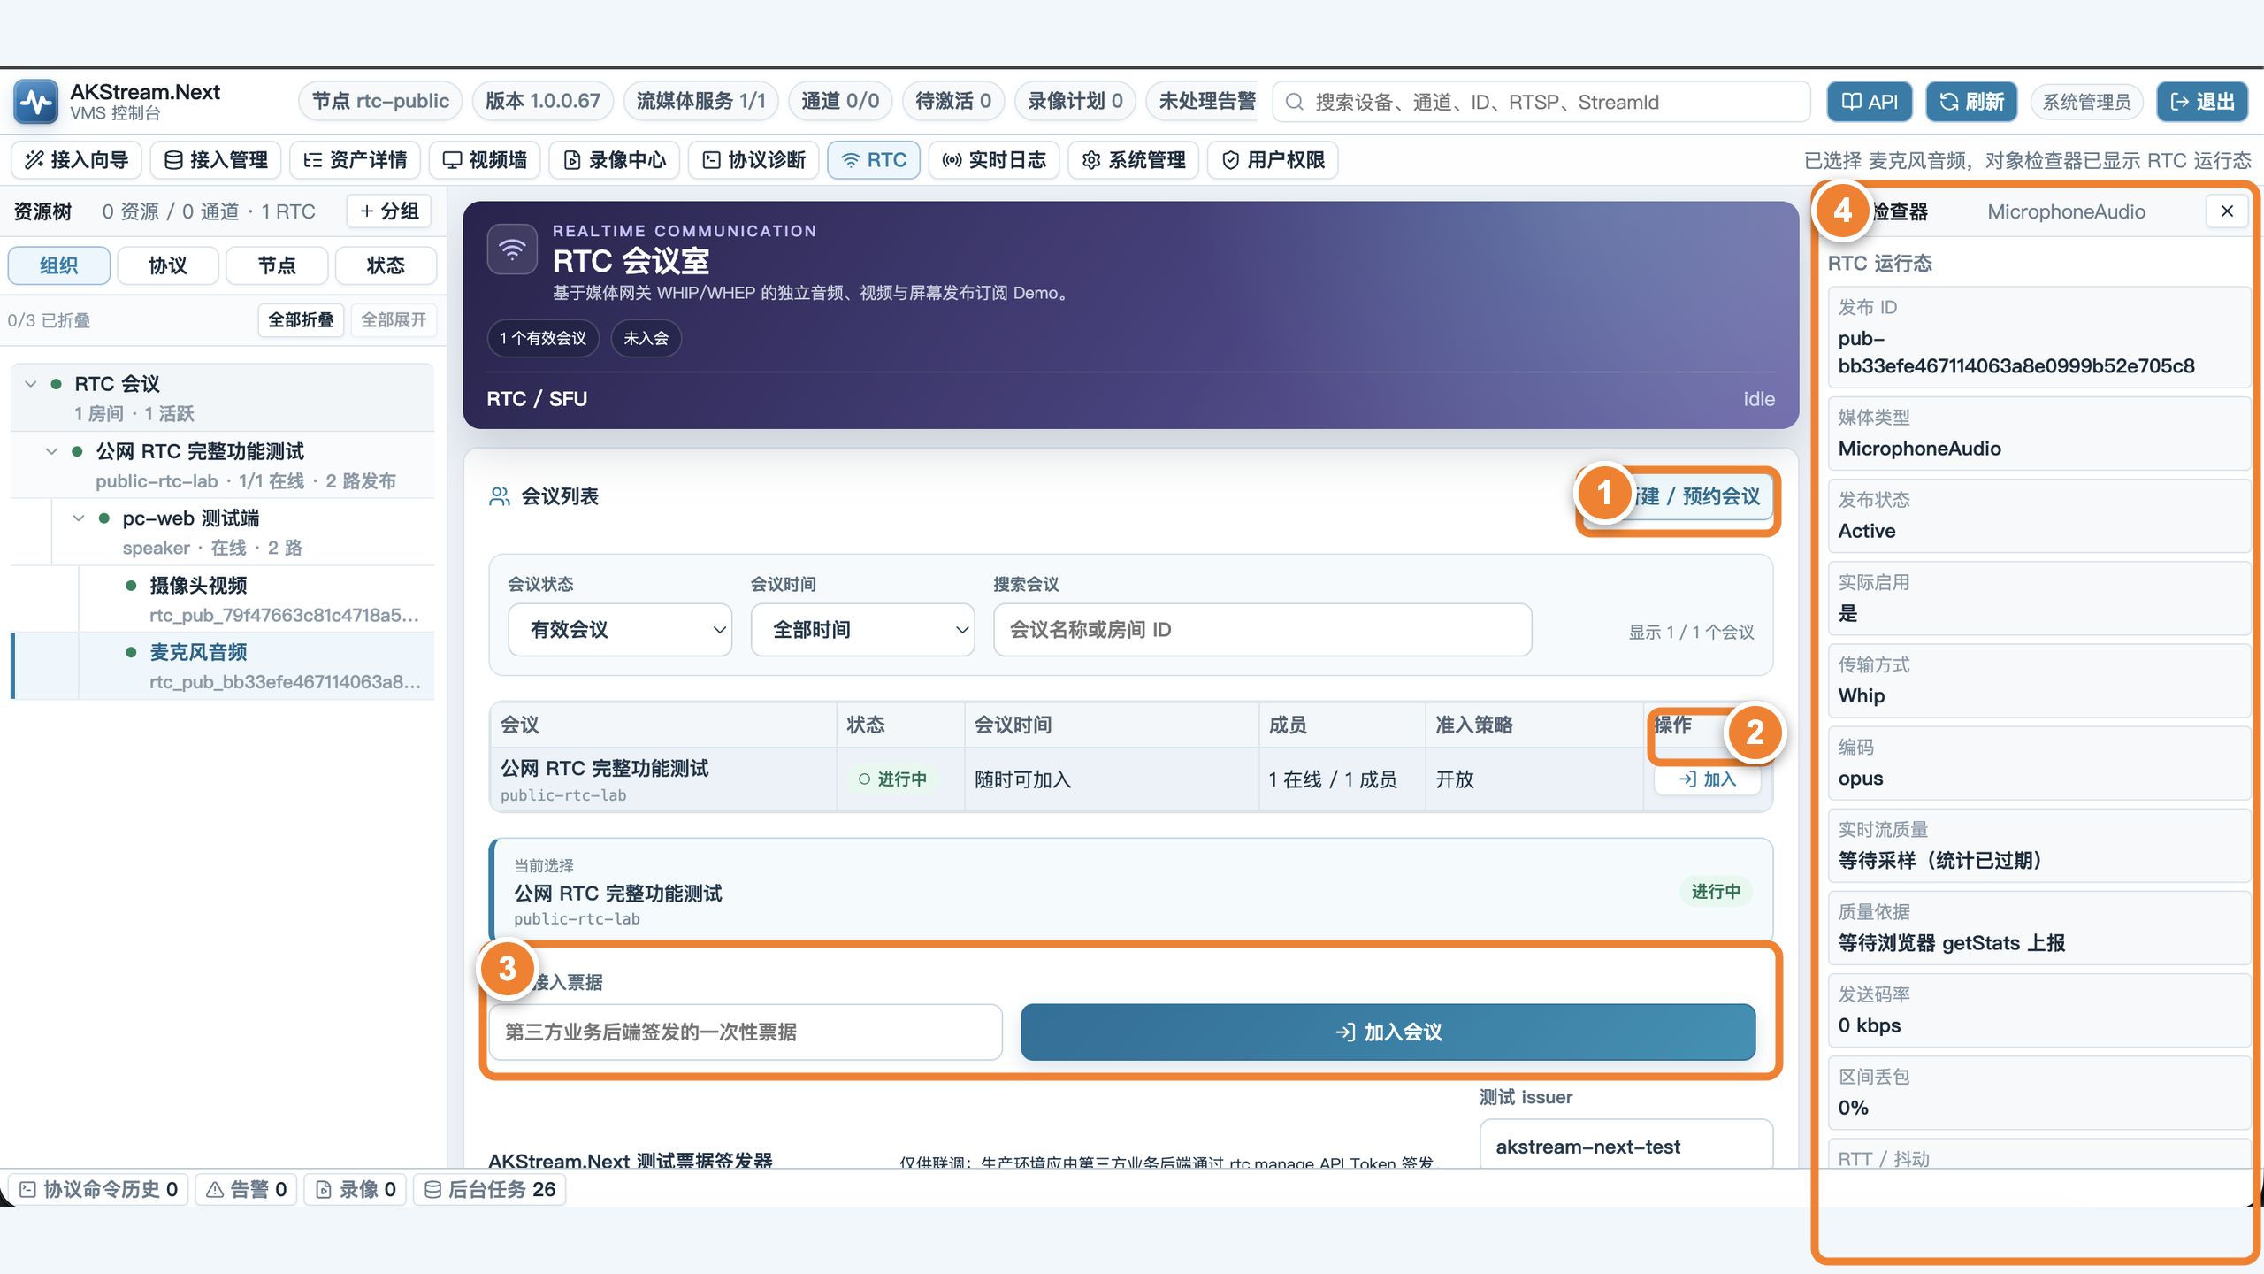Screen dimensions: 2264x1274
Task: Click the 加入 button in the meeting row
Action: tap(1708, 779)
